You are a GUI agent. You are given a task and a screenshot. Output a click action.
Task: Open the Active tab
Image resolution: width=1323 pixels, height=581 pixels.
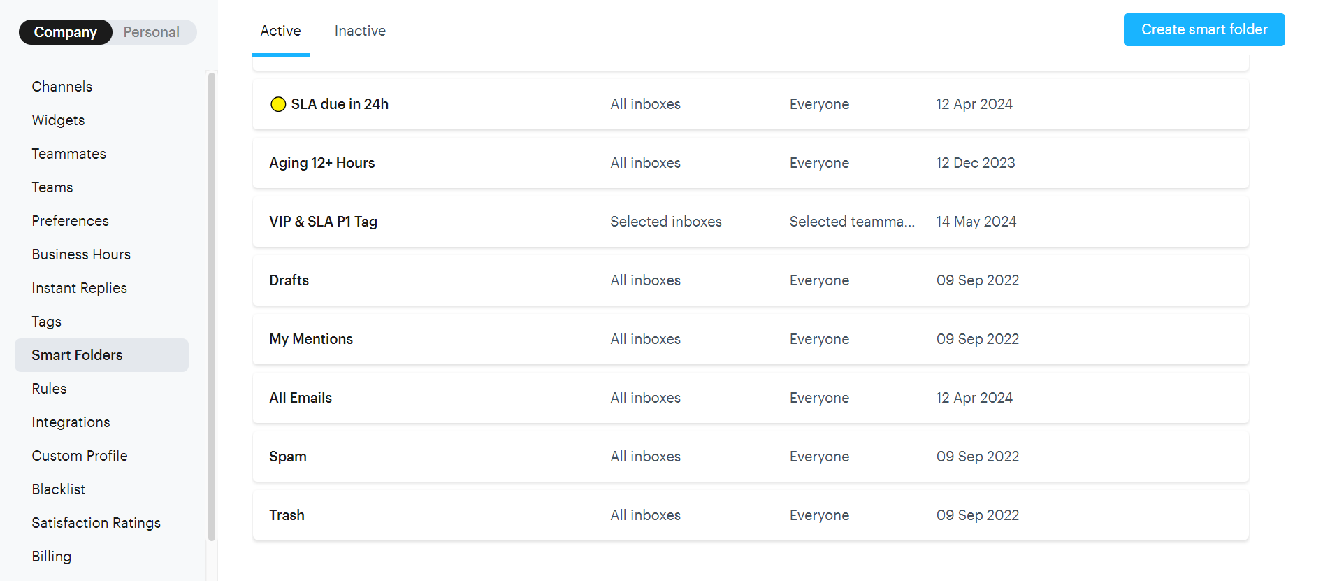click(280, 31)
